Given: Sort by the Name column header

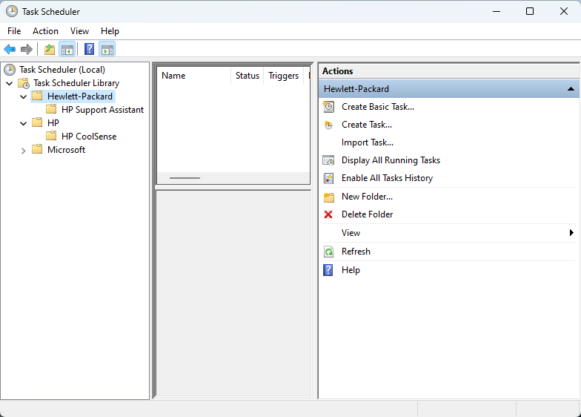Looking at the screenshot, I should pyautogui.click(x=194, y=76).
